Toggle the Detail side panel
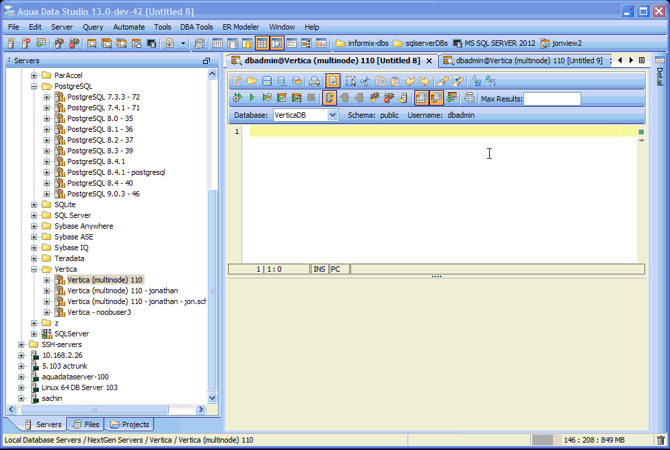670x450 pixels. point(660,71)
